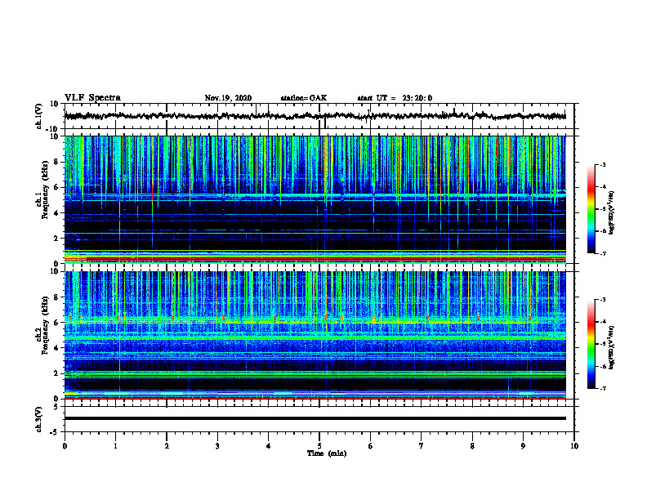Click time-axis tick label "6"
Viewport: 647px width, 500px height.
click(371, 446)
